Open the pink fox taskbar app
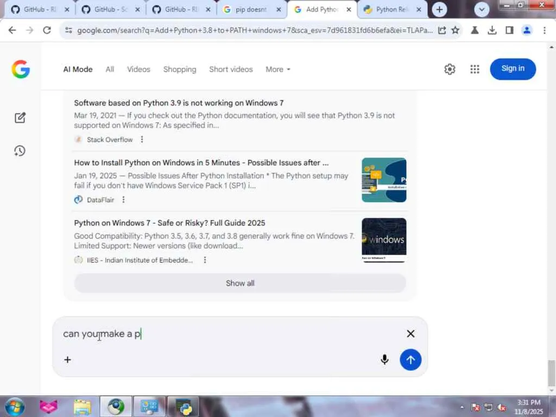Screen dimensions: 556x417 pos(48,406)
